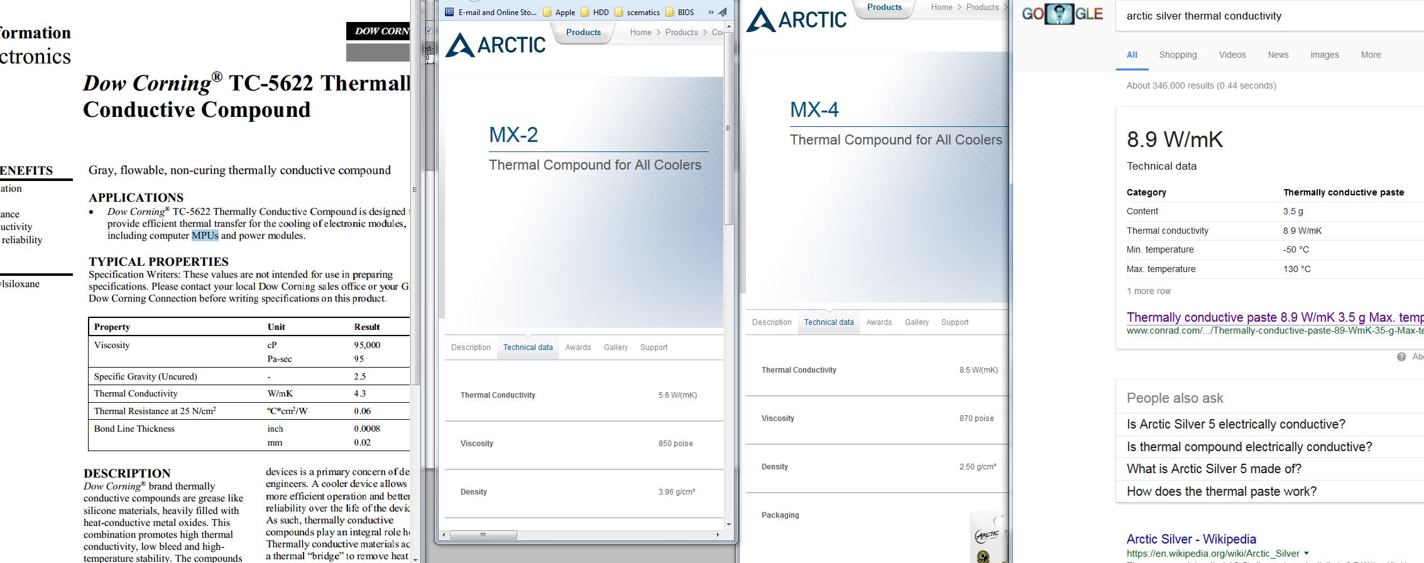The width and height of the screenshot is (1424, 563).
Task: Open the Arctic Silver - Wikipedia result
Action: pyautogui.click(x=1191, y=539)
